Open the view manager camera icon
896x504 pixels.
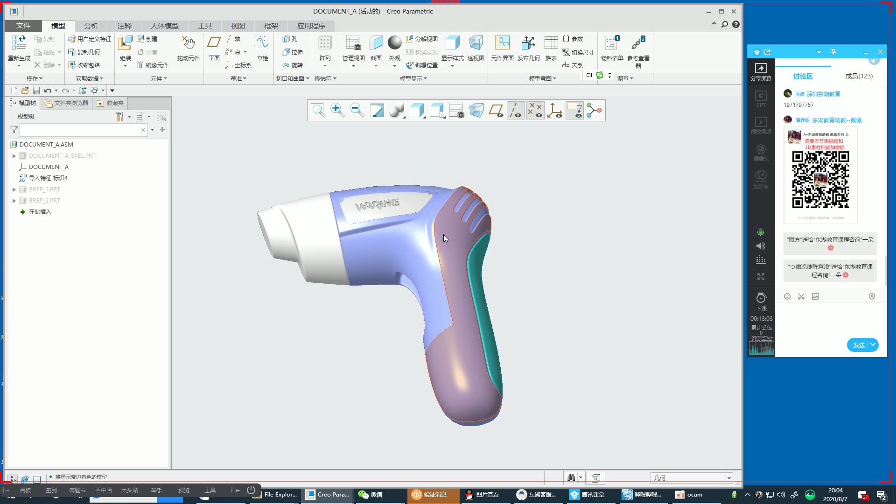click(456, 111)
